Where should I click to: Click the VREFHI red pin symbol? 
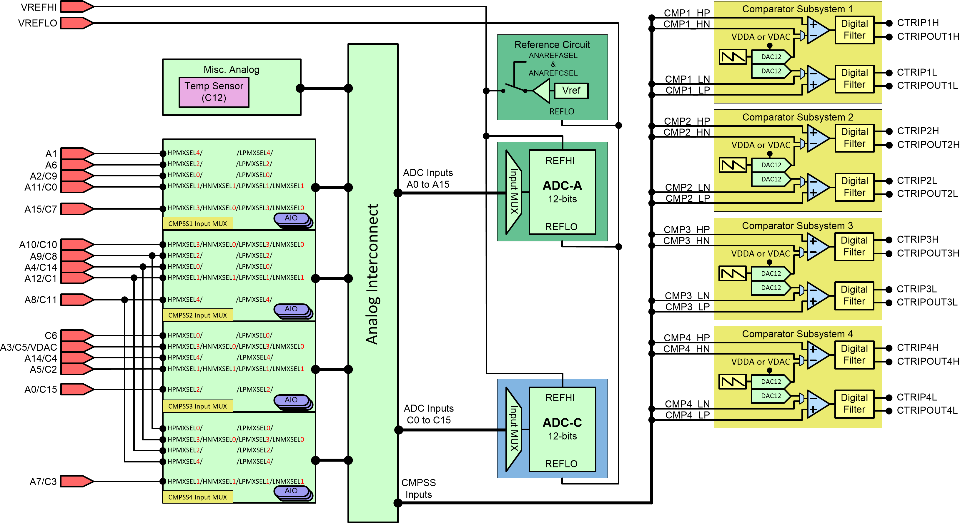click(x=77, y=7)
